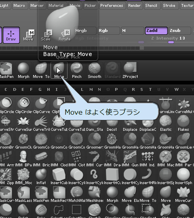
Task: Choose the InsertHCu brush
Action: click(112, 177)
